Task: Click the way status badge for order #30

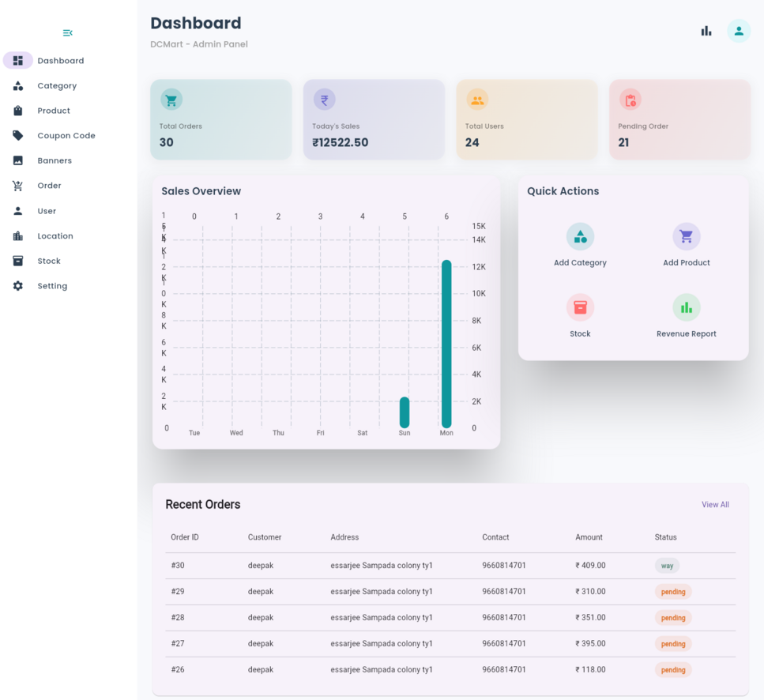Action: click(x=667, y=566)
